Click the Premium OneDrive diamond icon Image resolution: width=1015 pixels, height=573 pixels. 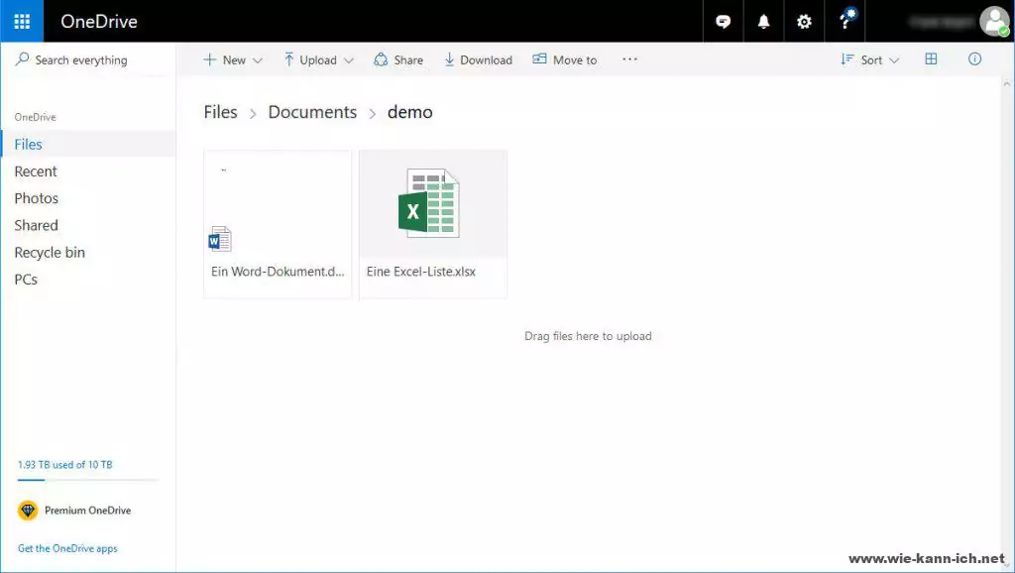(28, 511)
